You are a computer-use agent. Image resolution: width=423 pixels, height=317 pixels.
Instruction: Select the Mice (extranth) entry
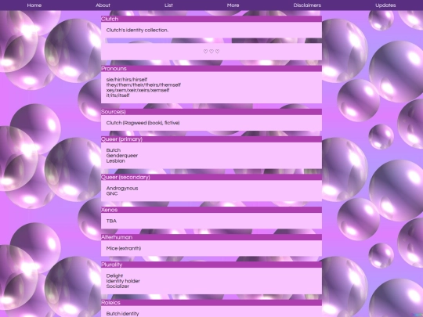[x=124, y=249]
